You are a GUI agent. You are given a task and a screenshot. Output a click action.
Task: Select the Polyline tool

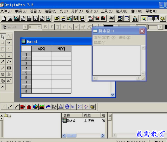coord(9,81)
